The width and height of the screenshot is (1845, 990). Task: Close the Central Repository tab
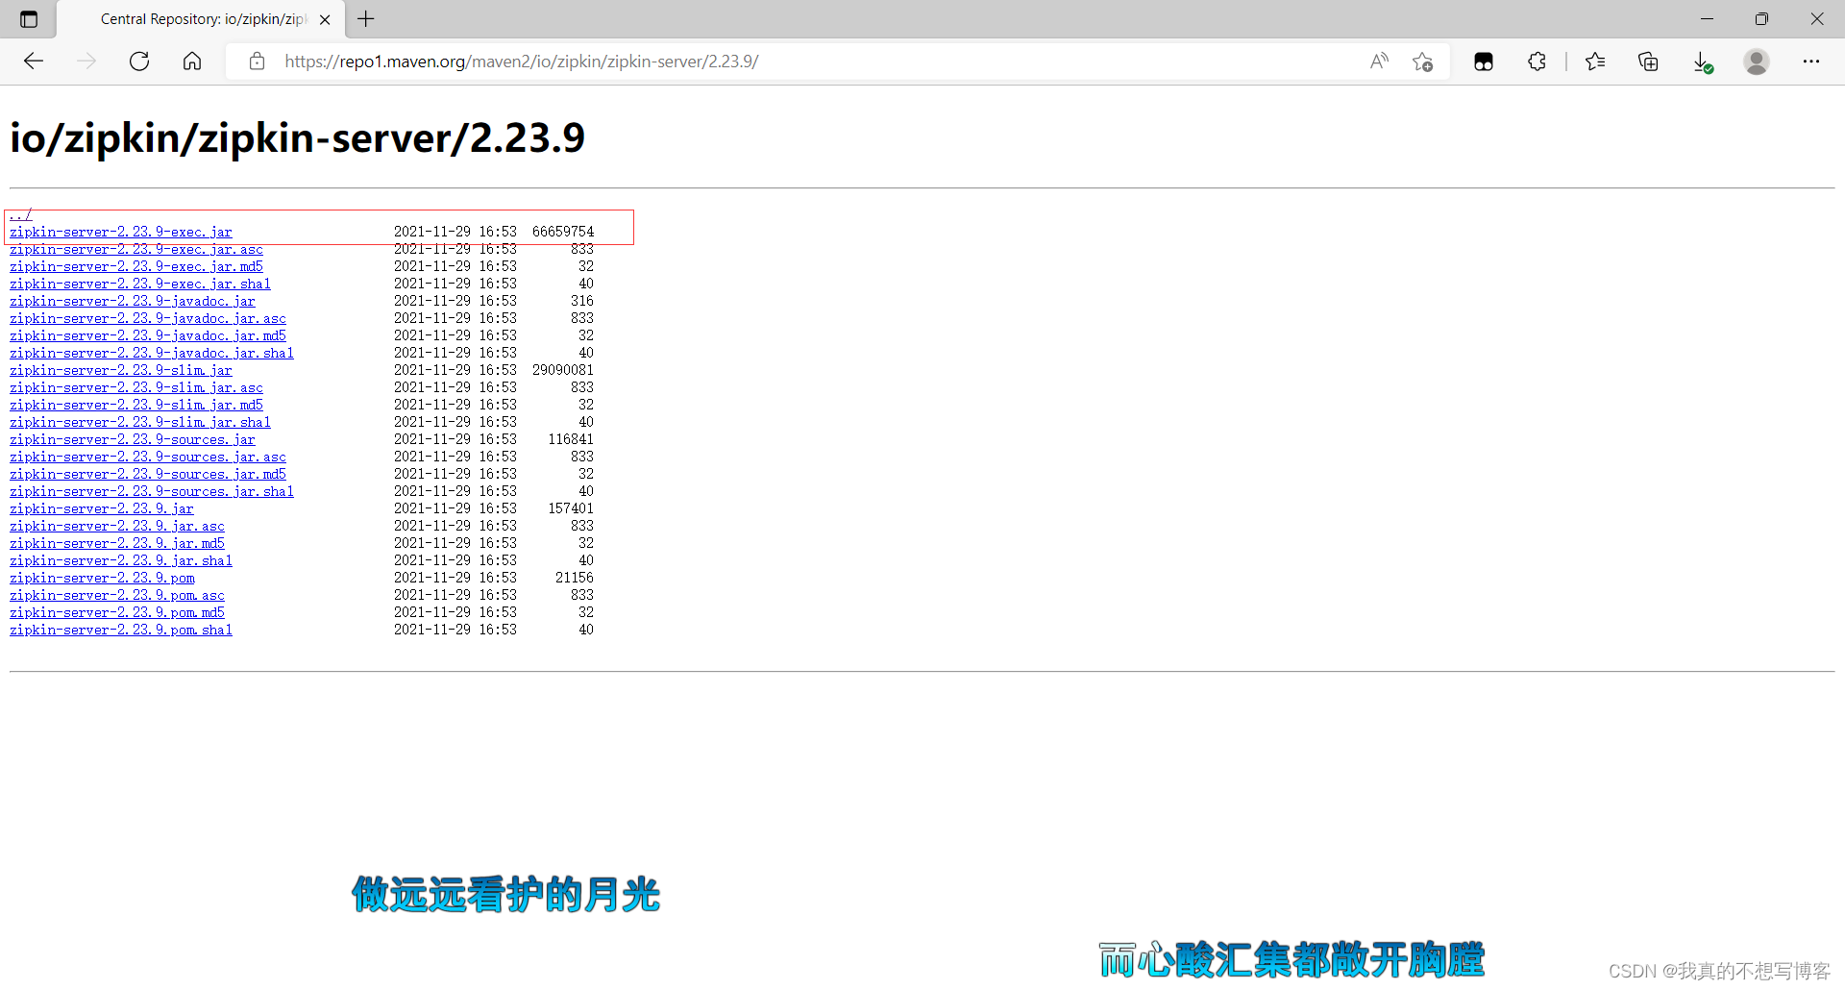click(325, 19)
